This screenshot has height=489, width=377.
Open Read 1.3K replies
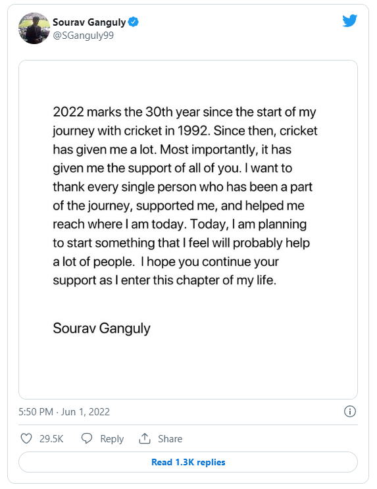(188, 462)
